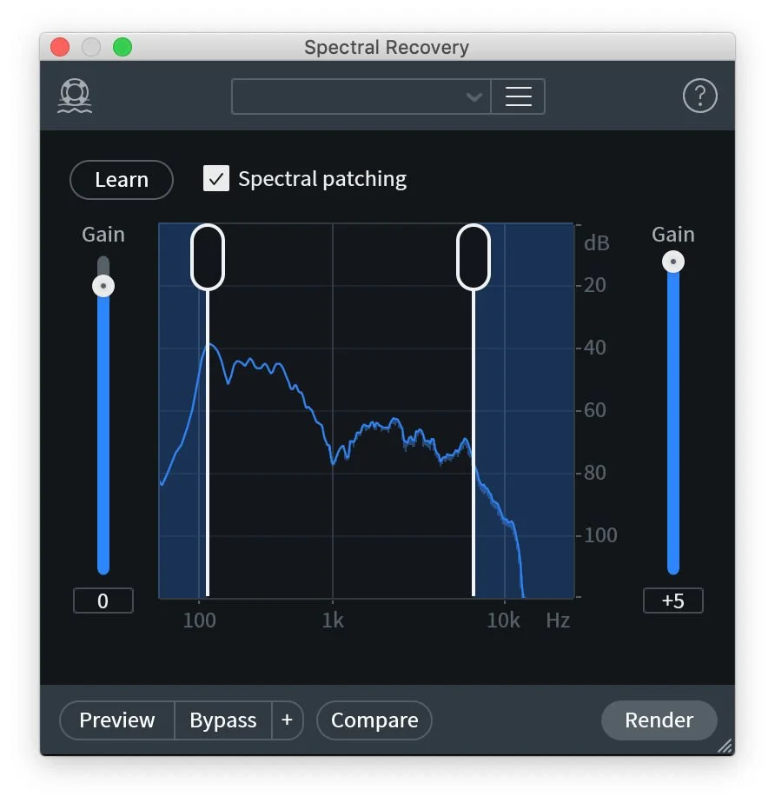Enable Spectral patching
This screenshot has width=775, height=803.
tap(215, 179)
